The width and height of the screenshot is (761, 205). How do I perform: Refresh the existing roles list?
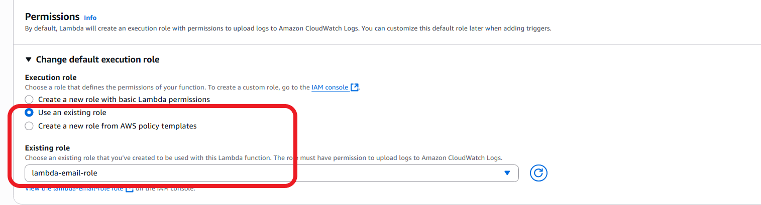(x=538, y=173)
